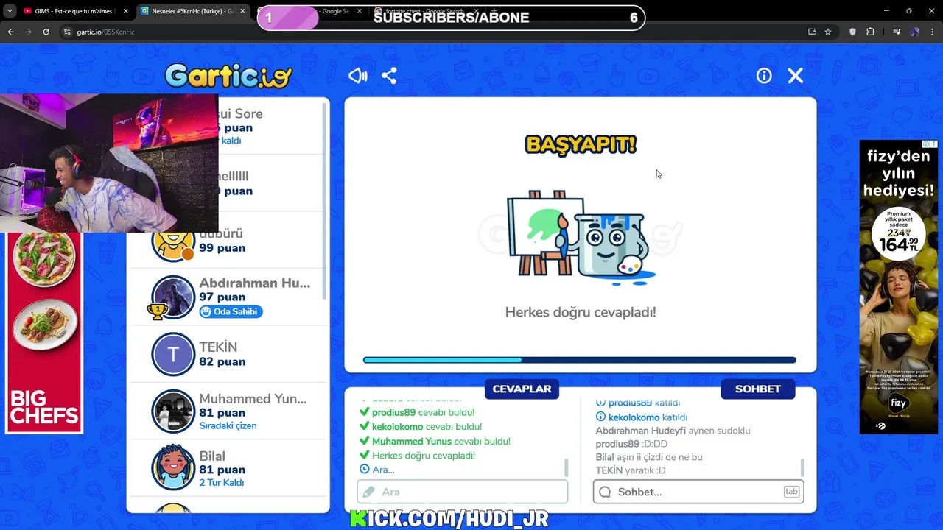Image resolution: width=943 pixels, height=530 pixels.
Task: Reload the page with refresh icon
Action: pos(46,32)
